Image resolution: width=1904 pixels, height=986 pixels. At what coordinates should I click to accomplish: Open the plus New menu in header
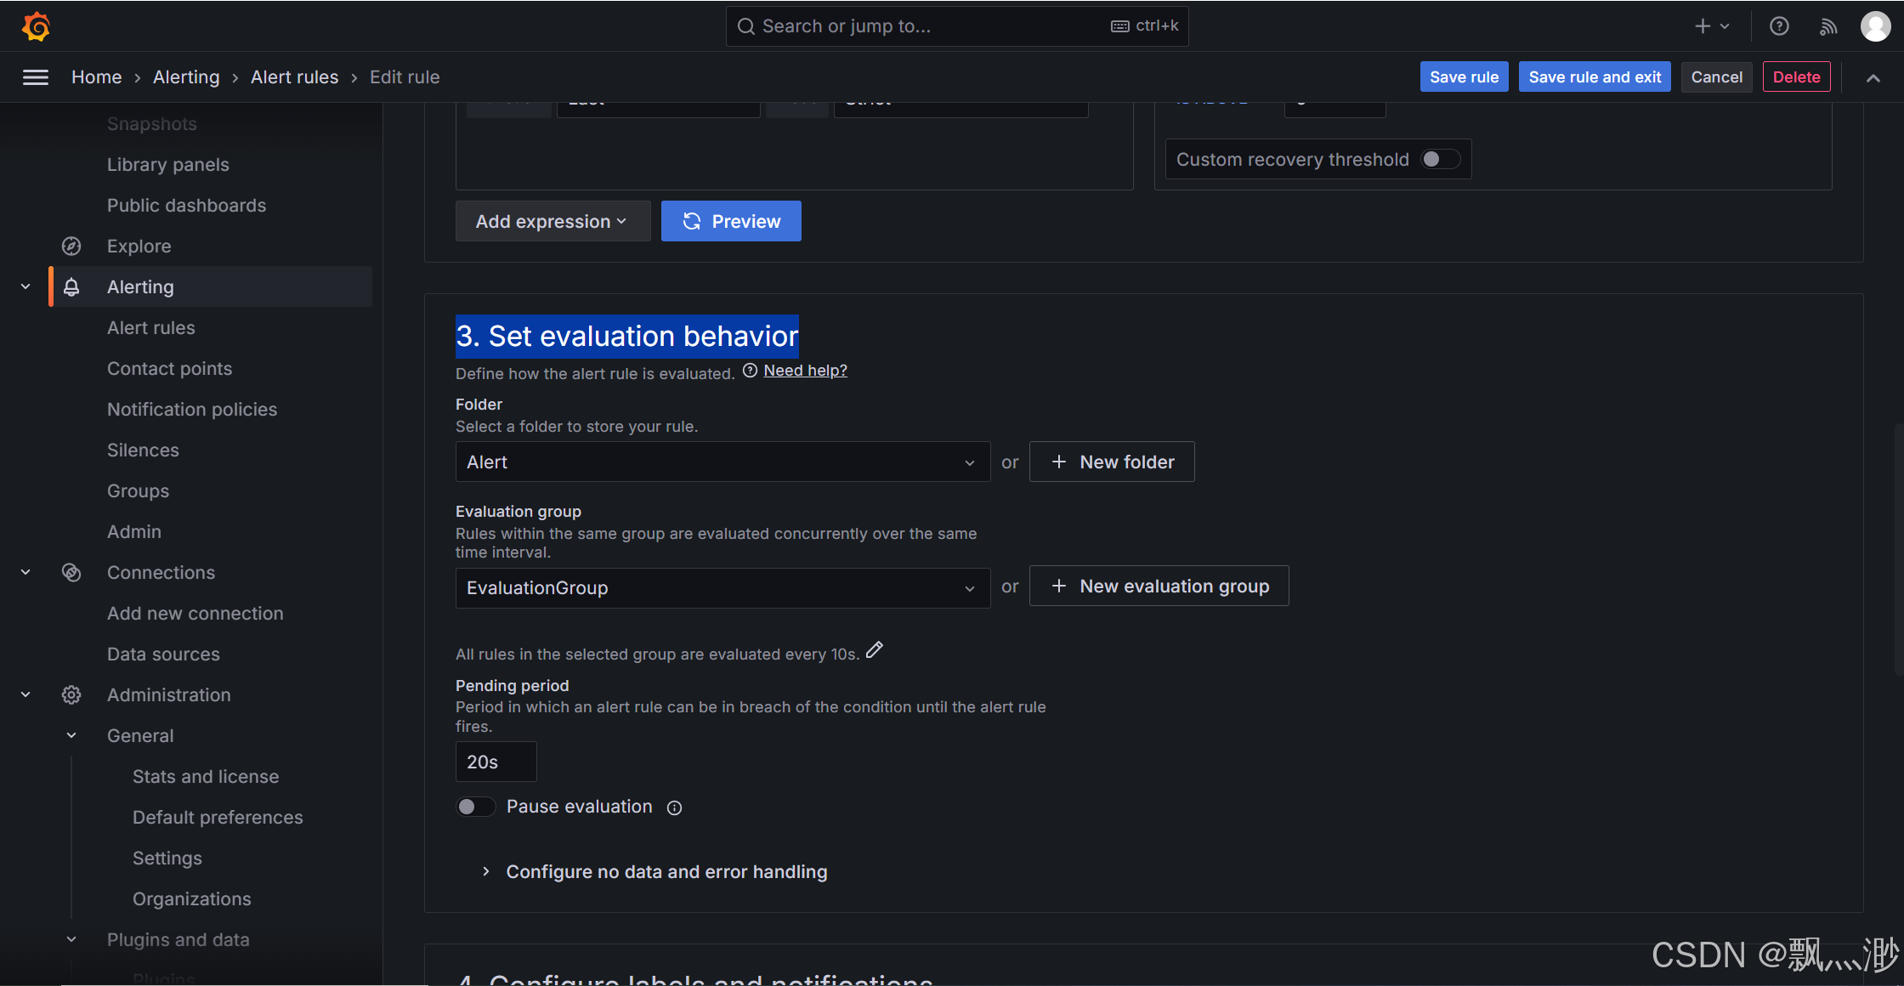click(x=1712, y=26)
